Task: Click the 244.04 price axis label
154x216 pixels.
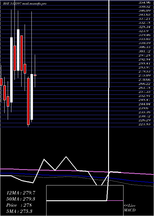Action: click(144, 104)
